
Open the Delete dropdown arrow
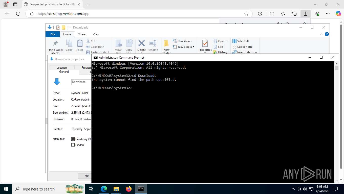pos(141,53)
